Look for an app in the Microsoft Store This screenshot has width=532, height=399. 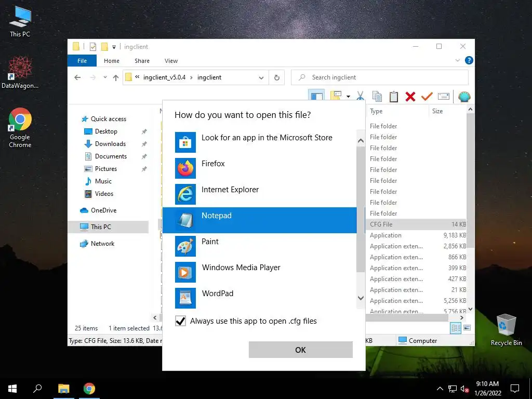[x=260, y=142]
